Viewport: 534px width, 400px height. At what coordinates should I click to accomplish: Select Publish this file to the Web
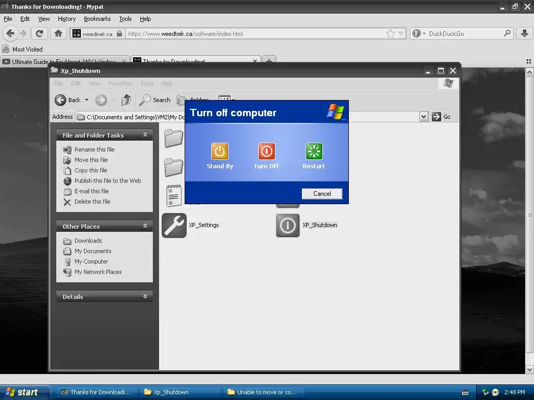[107, 181]
